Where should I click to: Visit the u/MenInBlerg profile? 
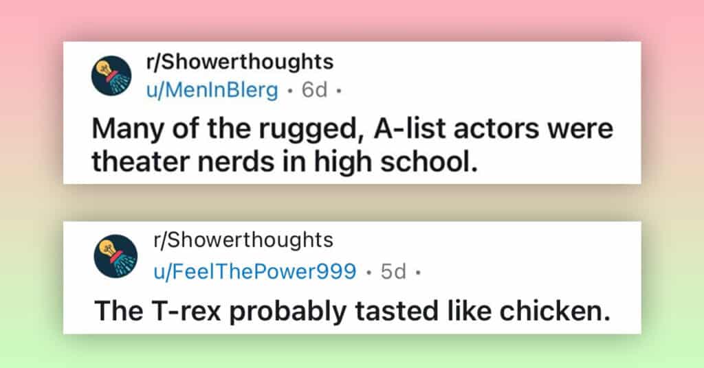tap(212, 90)
